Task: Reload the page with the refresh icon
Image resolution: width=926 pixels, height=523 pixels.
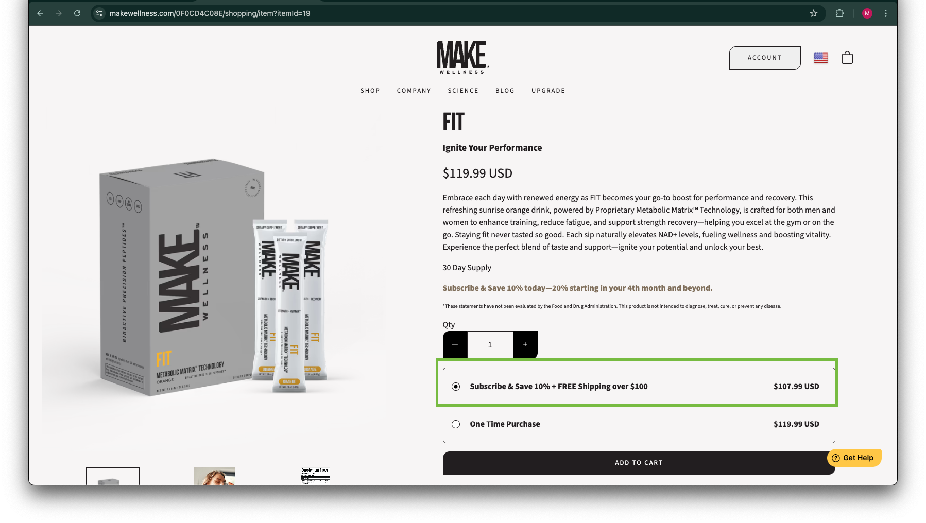Action: coord(77,13)
